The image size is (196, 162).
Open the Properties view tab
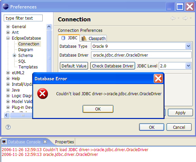[x=64, y=142]
